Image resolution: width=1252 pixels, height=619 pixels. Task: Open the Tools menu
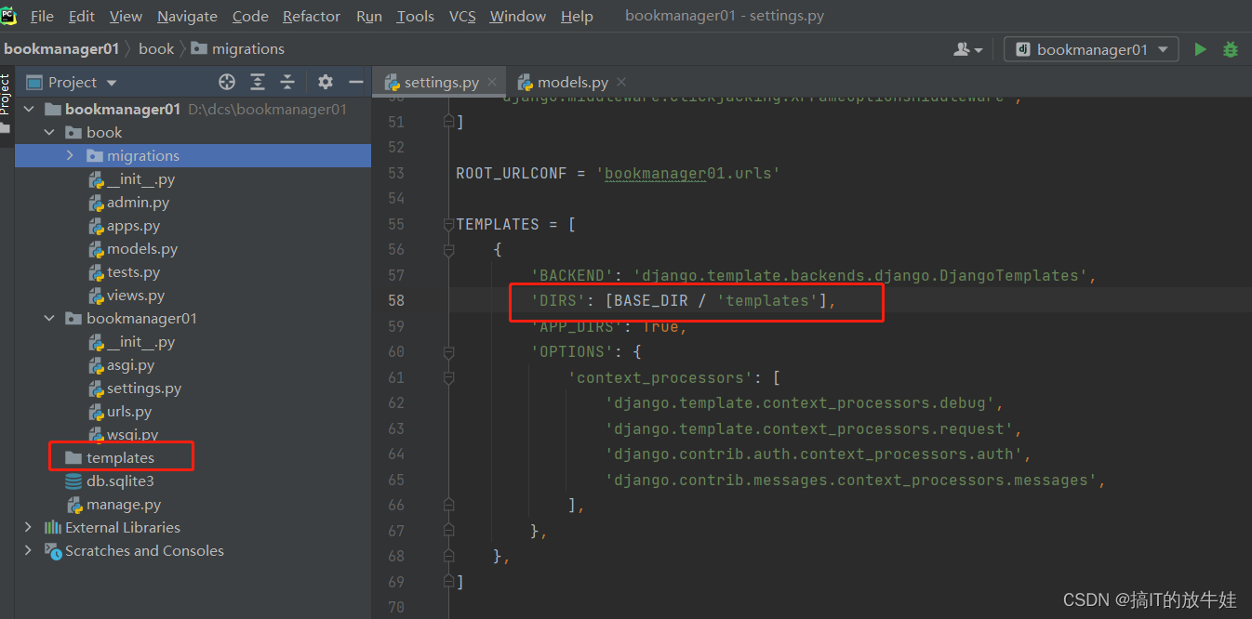(415, 17)
